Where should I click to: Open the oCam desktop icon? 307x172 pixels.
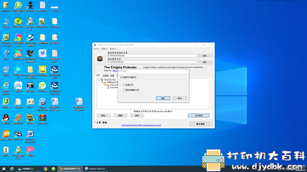click(x=30, y=103)
